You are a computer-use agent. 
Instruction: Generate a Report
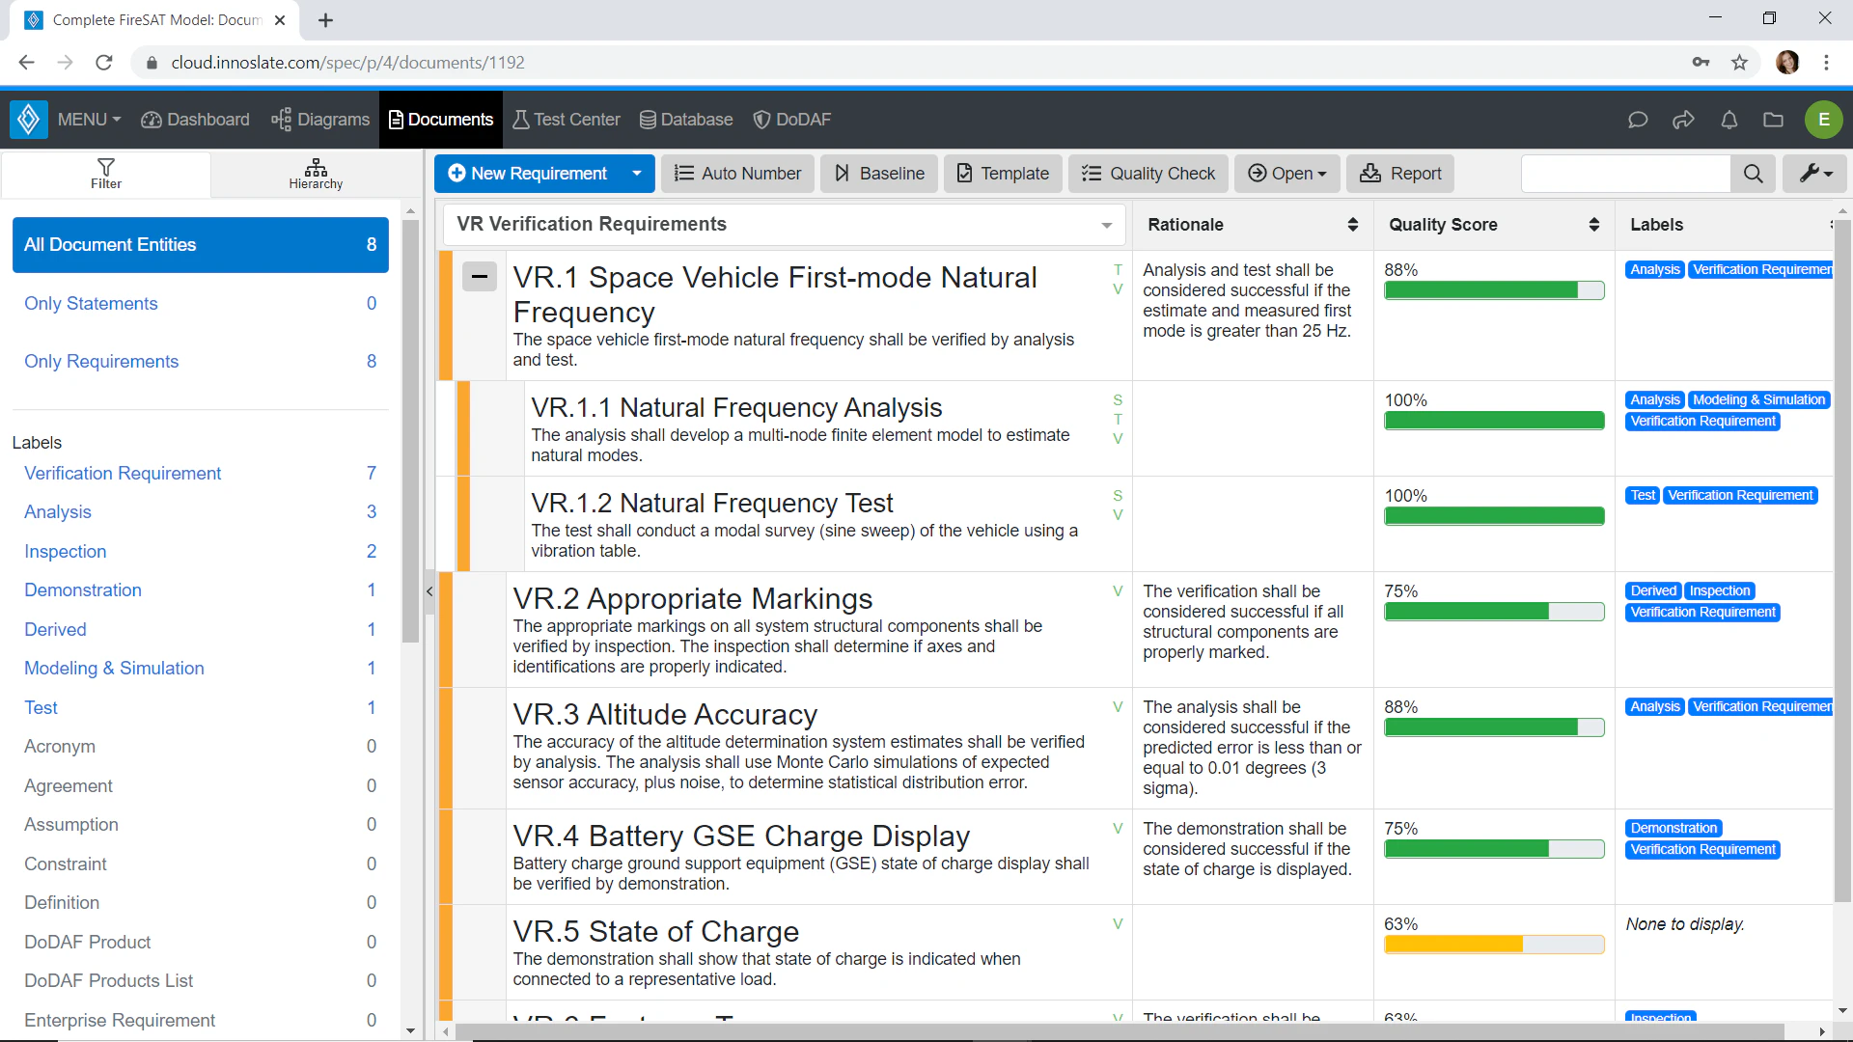(1400, 174)
